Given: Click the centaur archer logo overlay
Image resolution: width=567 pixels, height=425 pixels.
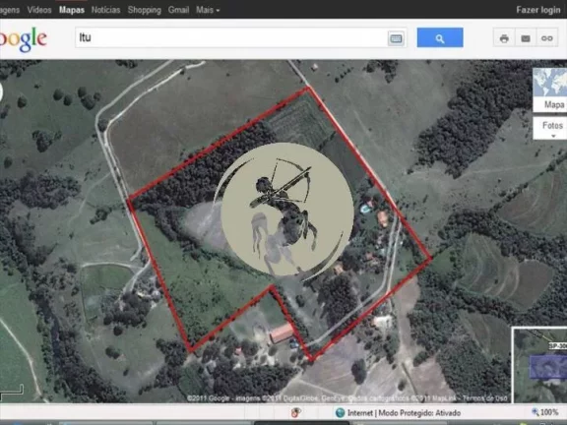Looking at the screenshot, I should click(x=286, y=209).
